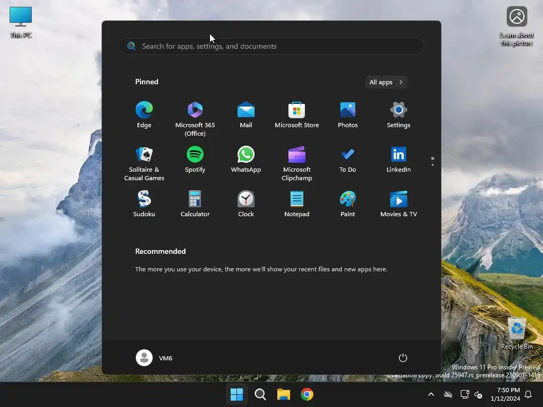Click the OneDrive tray icon
Screen dimensions: 543x407
click(x=448, y=394)
